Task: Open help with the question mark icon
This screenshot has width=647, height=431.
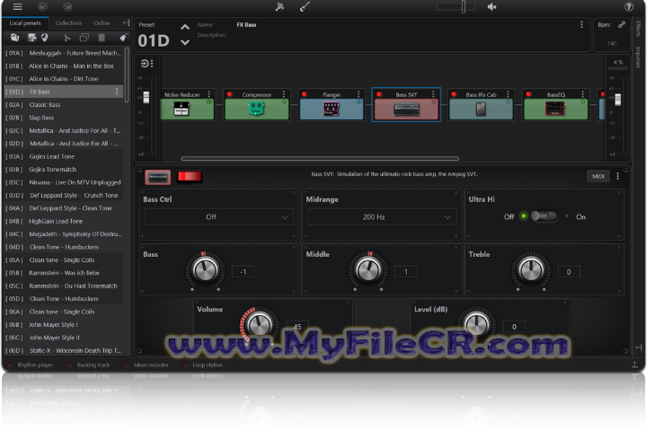Action: 629,7
